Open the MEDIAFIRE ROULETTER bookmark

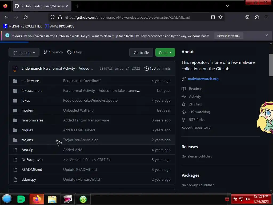pyautogui.click(x=22, y=26)
